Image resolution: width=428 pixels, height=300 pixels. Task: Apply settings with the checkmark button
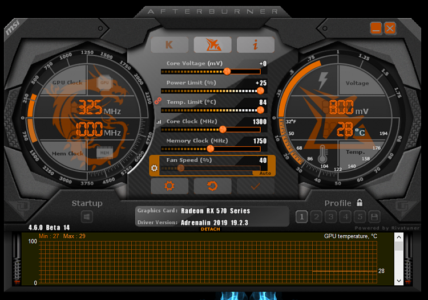[x=256, y=186]
